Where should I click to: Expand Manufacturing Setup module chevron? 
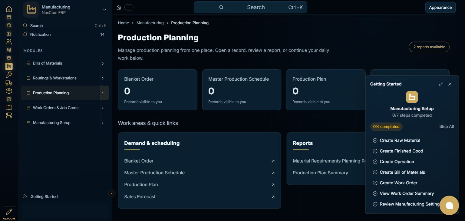click(103, 123)
